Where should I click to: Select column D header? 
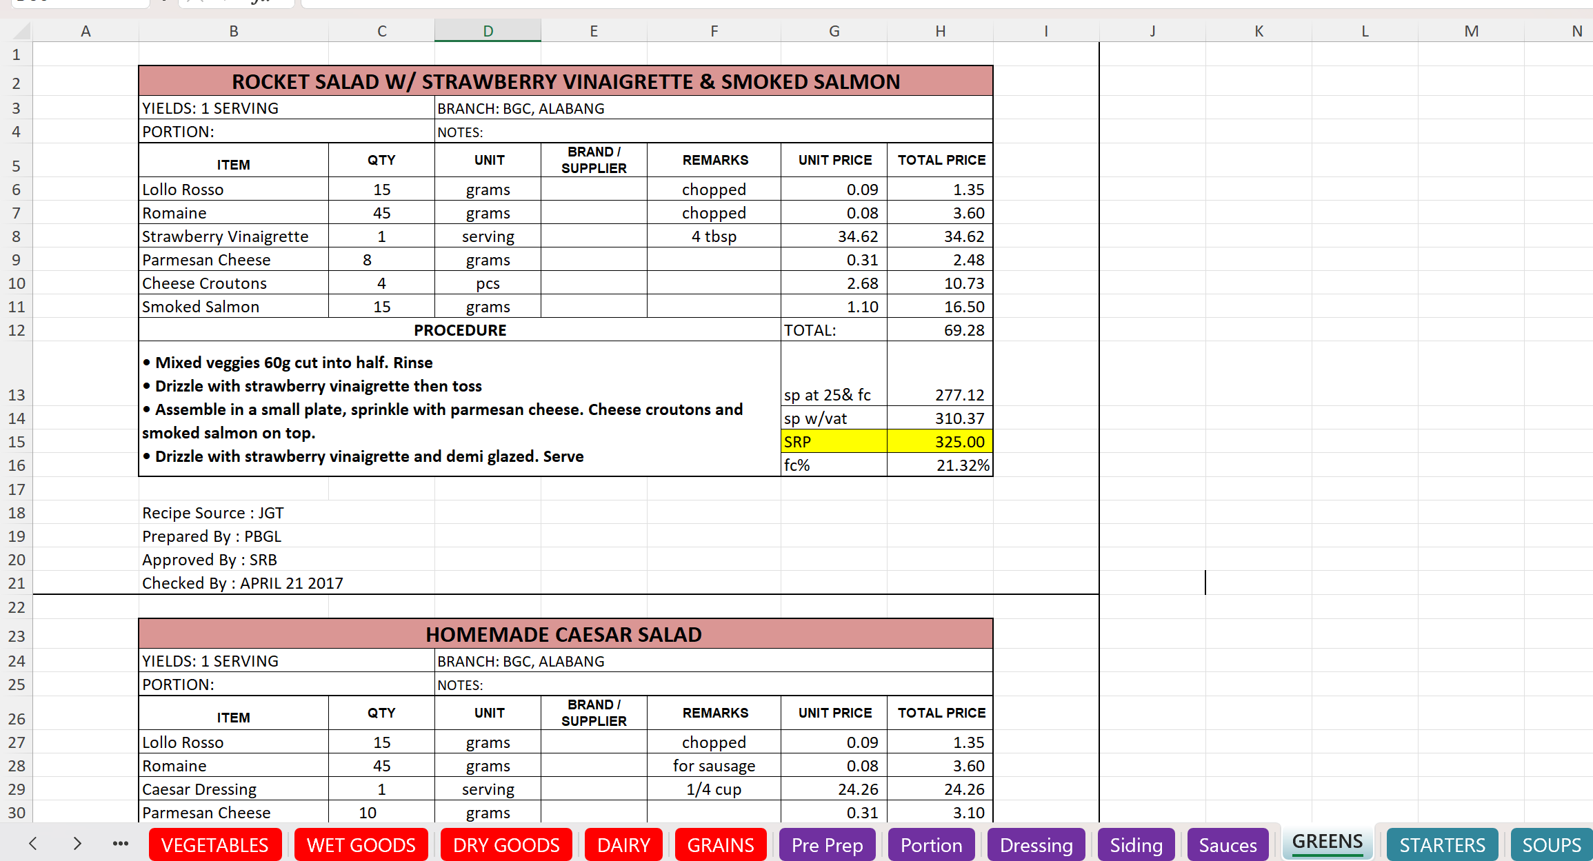click(x=488, y=31)
